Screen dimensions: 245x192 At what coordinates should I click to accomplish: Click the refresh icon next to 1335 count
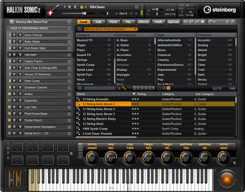click(x=215, y=88)
